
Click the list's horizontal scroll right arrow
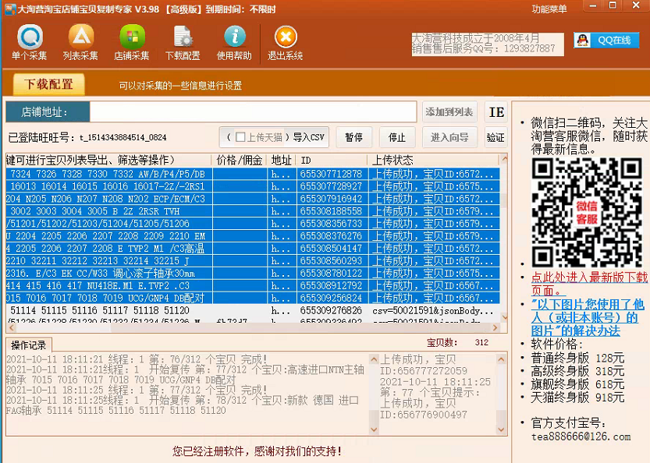495,327
